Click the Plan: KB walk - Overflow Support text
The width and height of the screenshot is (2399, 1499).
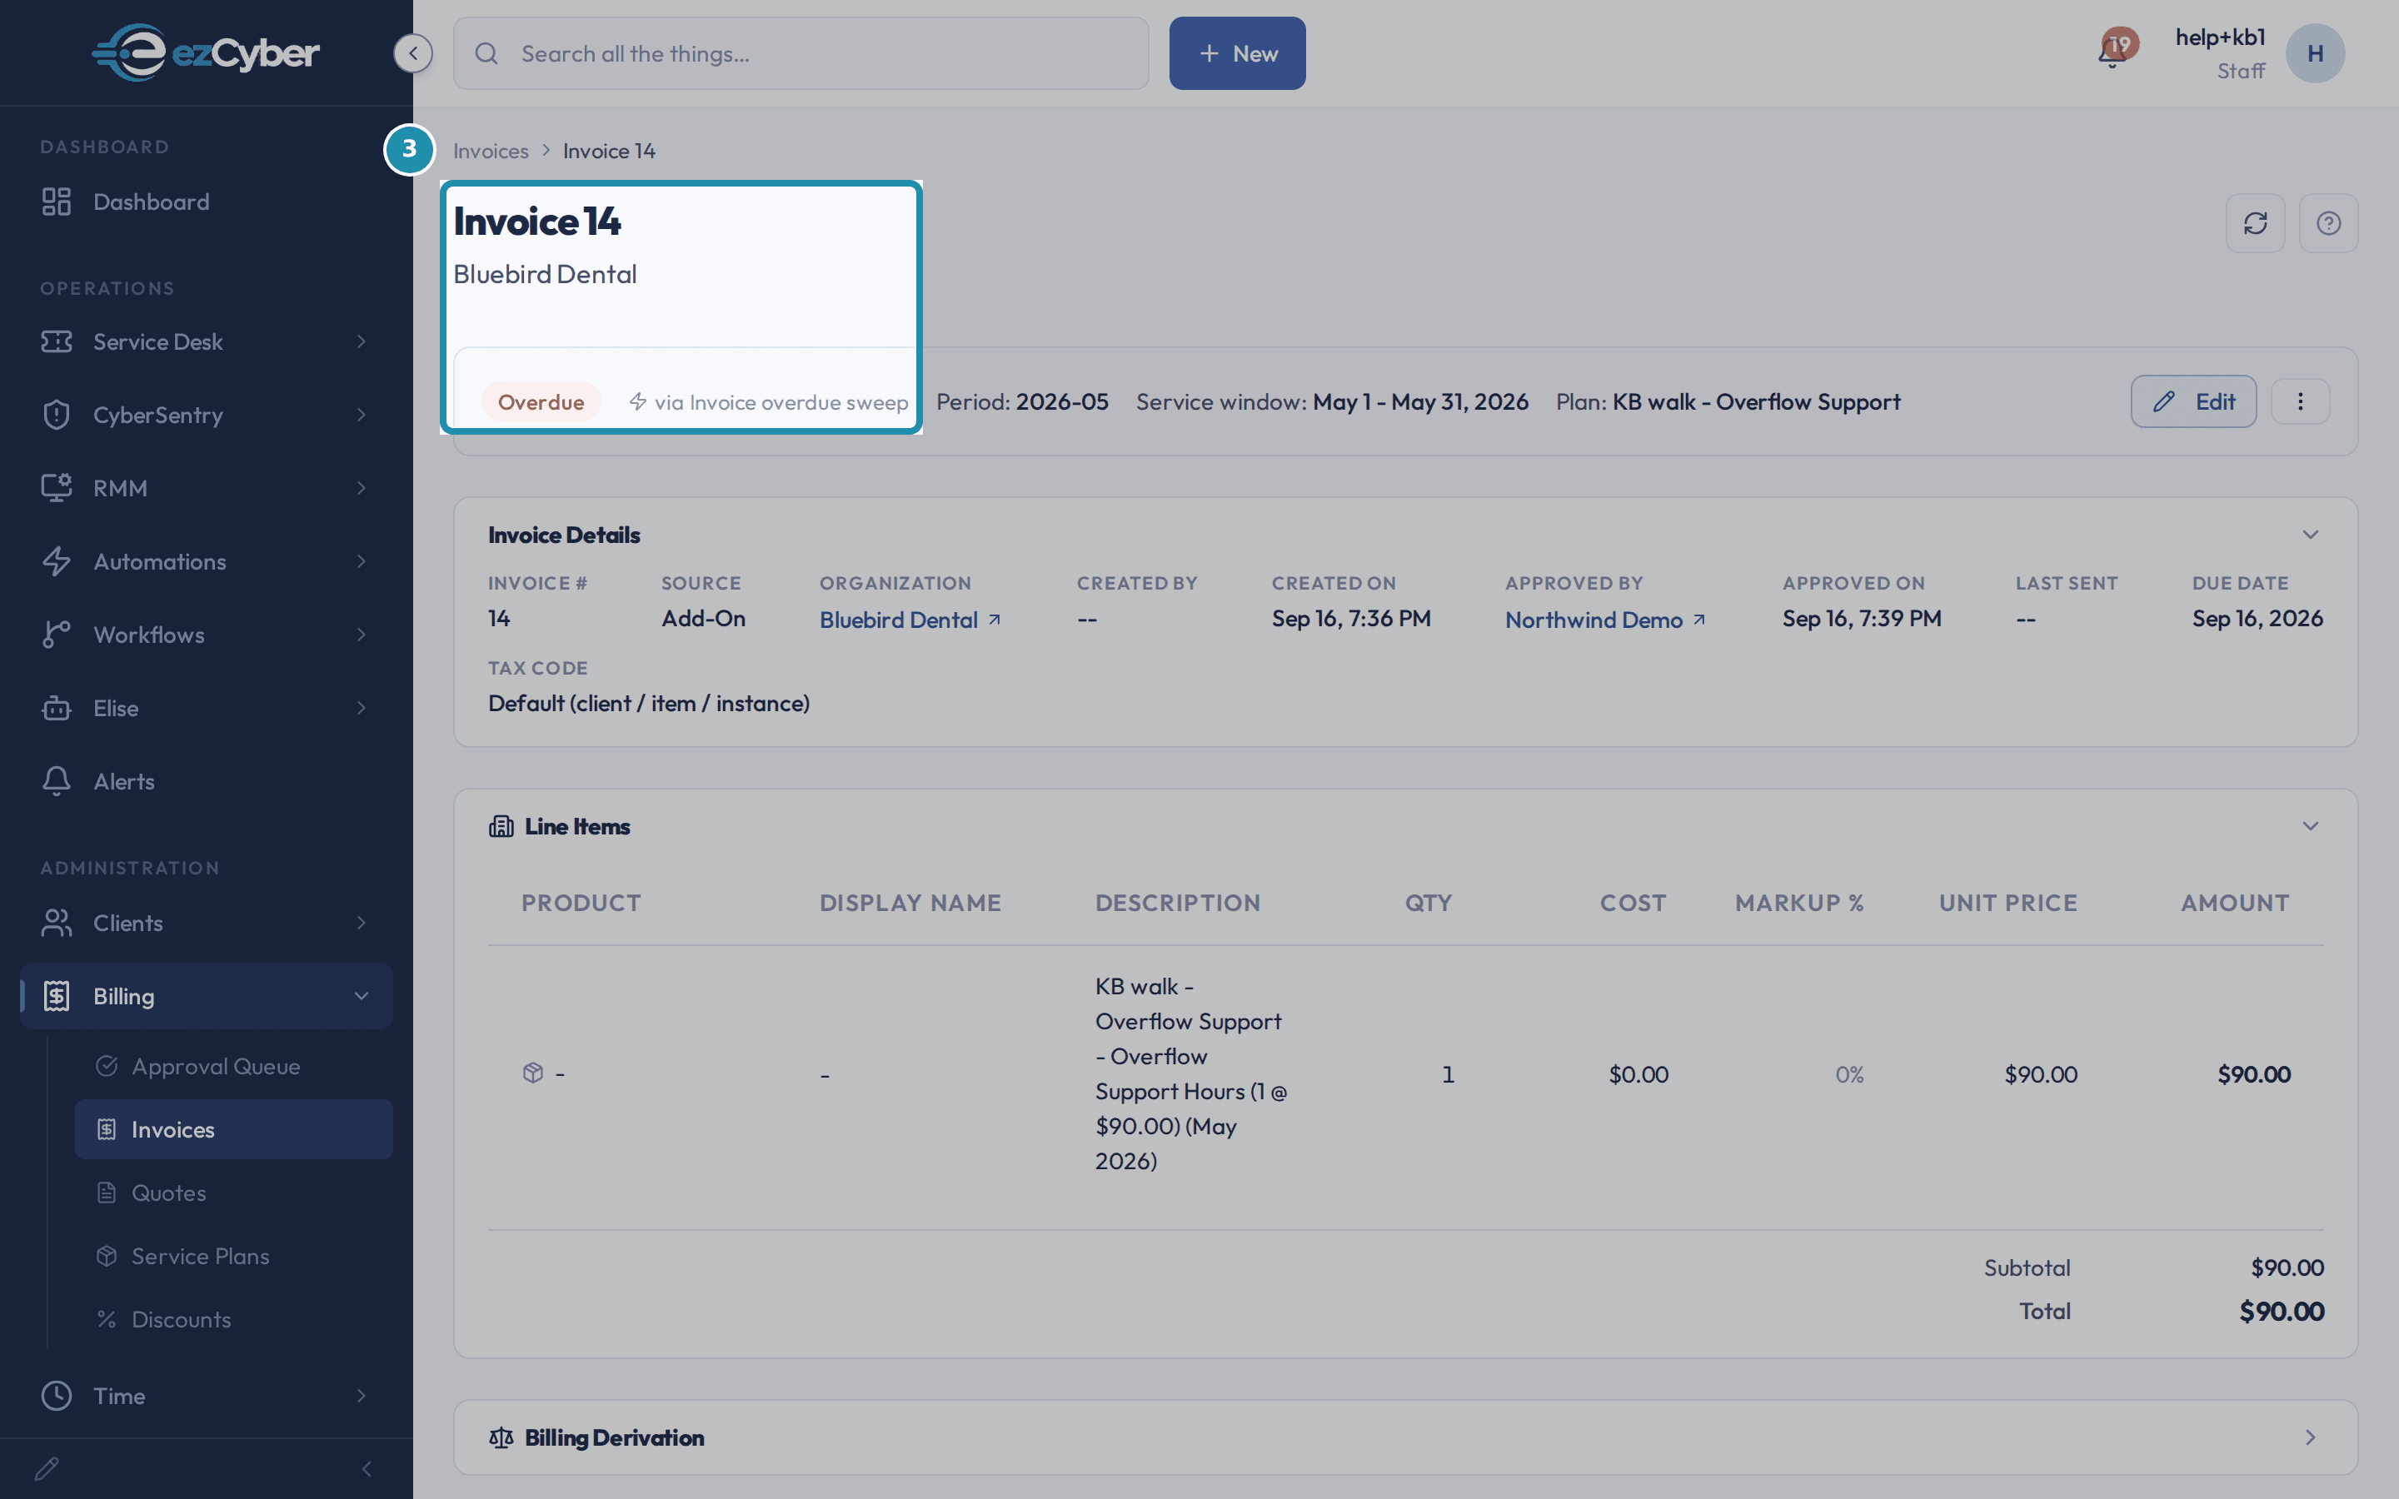(1728, 401)
